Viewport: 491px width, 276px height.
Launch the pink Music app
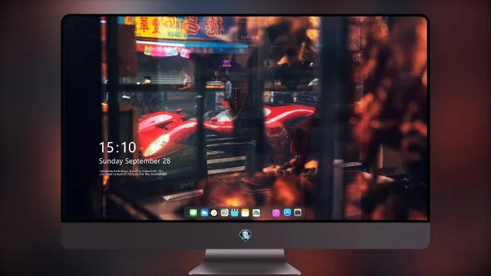[x=276, y=213]
